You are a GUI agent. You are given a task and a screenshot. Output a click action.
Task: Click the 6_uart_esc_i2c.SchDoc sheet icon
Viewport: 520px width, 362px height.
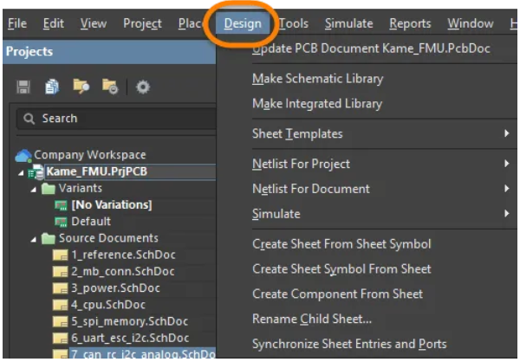click(x=61, y=338)
